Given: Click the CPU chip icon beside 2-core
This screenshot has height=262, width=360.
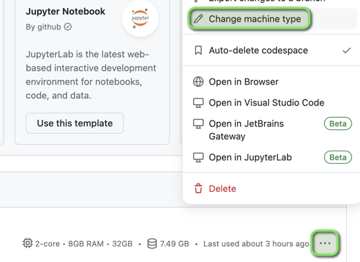Looking at the screenshot, I should pos(28,243).
